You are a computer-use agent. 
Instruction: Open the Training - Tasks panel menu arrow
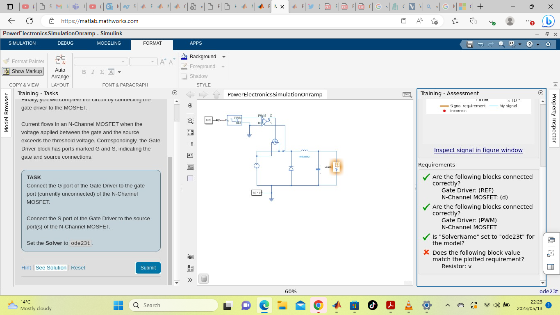[175, 93]
